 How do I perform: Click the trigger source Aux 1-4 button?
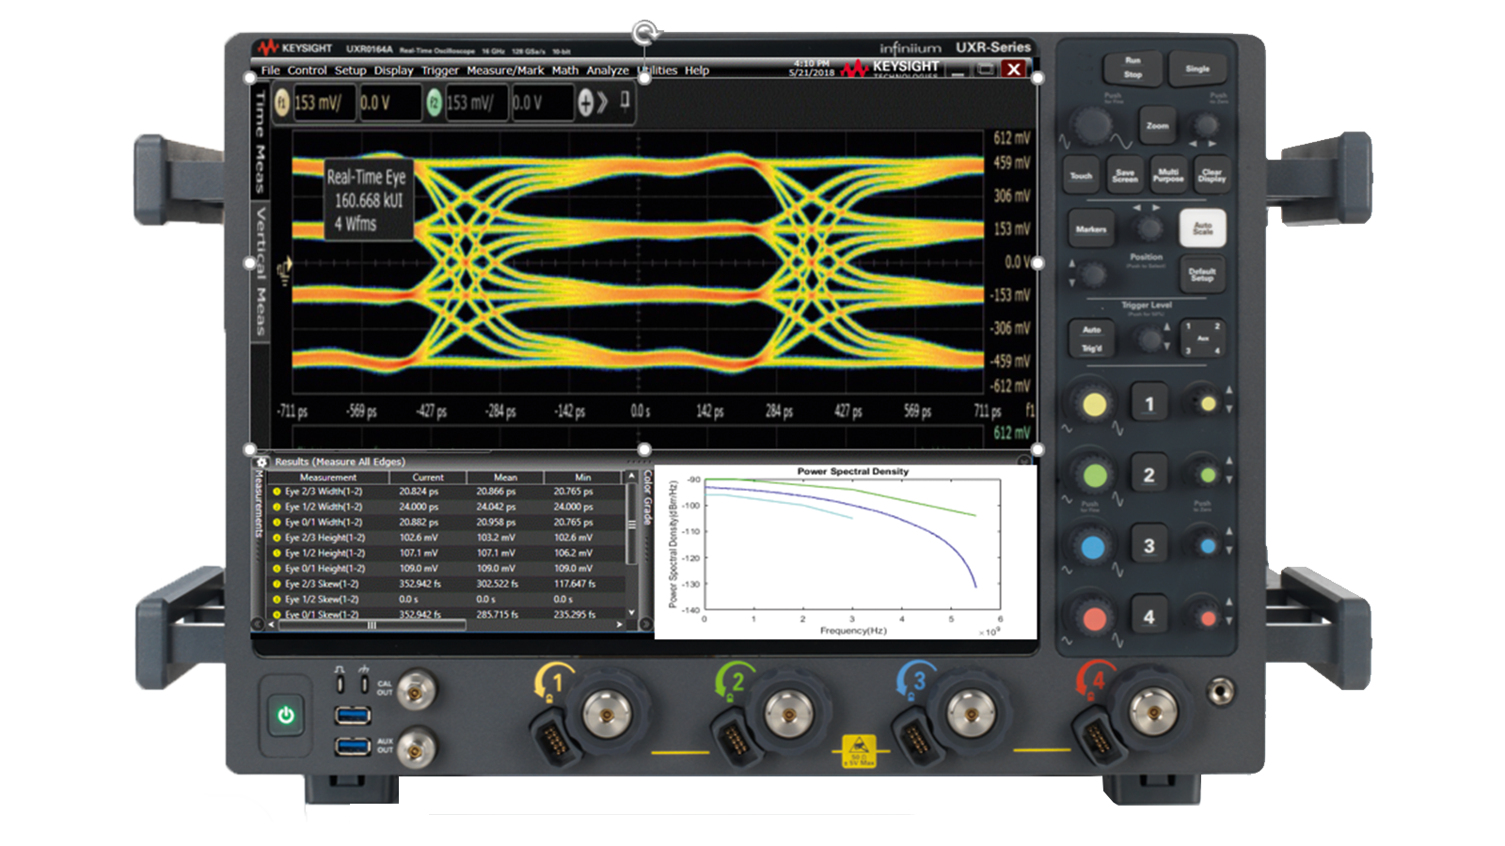(1202, 337)
